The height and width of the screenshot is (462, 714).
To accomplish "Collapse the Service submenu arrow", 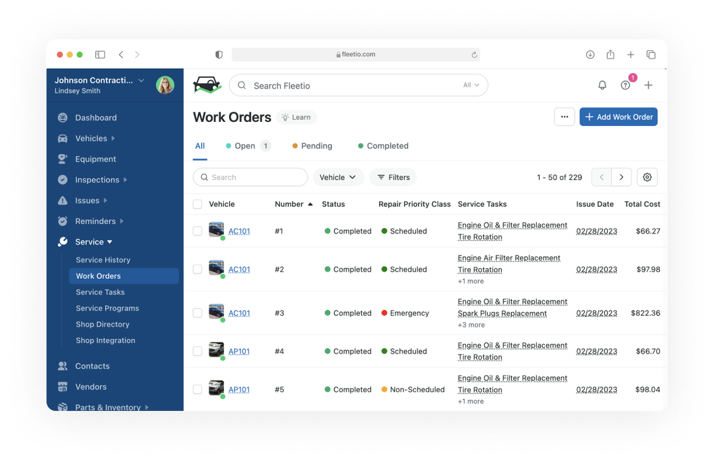I will coord(109,242).
